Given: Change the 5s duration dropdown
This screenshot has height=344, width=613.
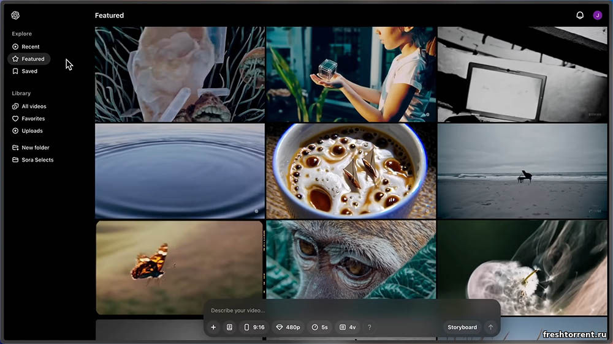Looking at the screenshot, I should [319, 327].
